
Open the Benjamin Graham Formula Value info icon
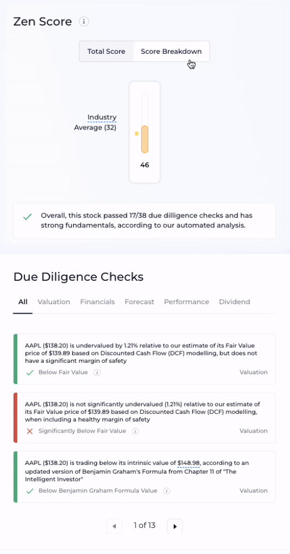pyautogui.click(x=167, y=491)
